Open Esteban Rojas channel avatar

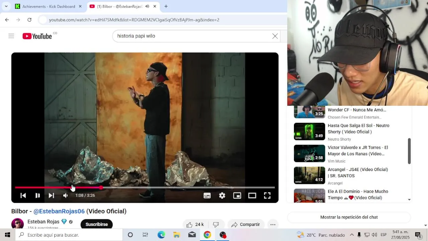click(17, 224)
